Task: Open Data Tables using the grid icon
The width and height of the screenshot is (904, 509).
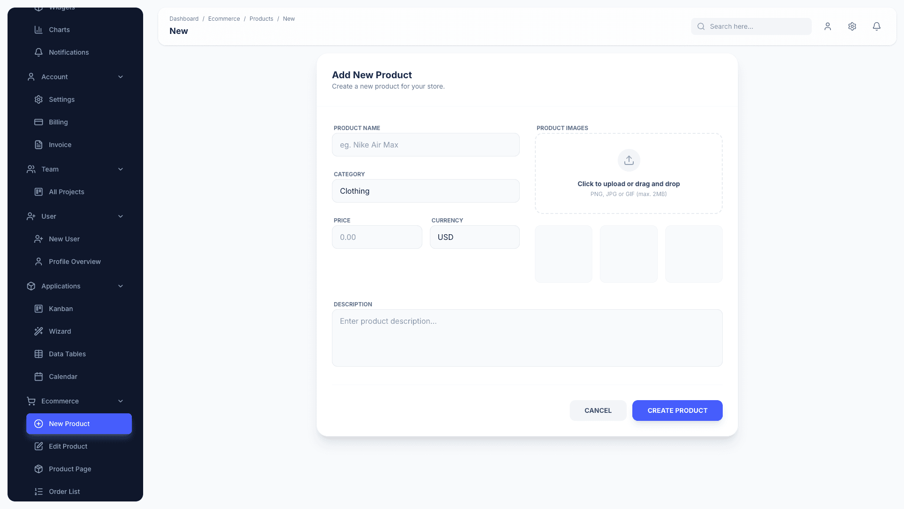Action: (38, 353)
